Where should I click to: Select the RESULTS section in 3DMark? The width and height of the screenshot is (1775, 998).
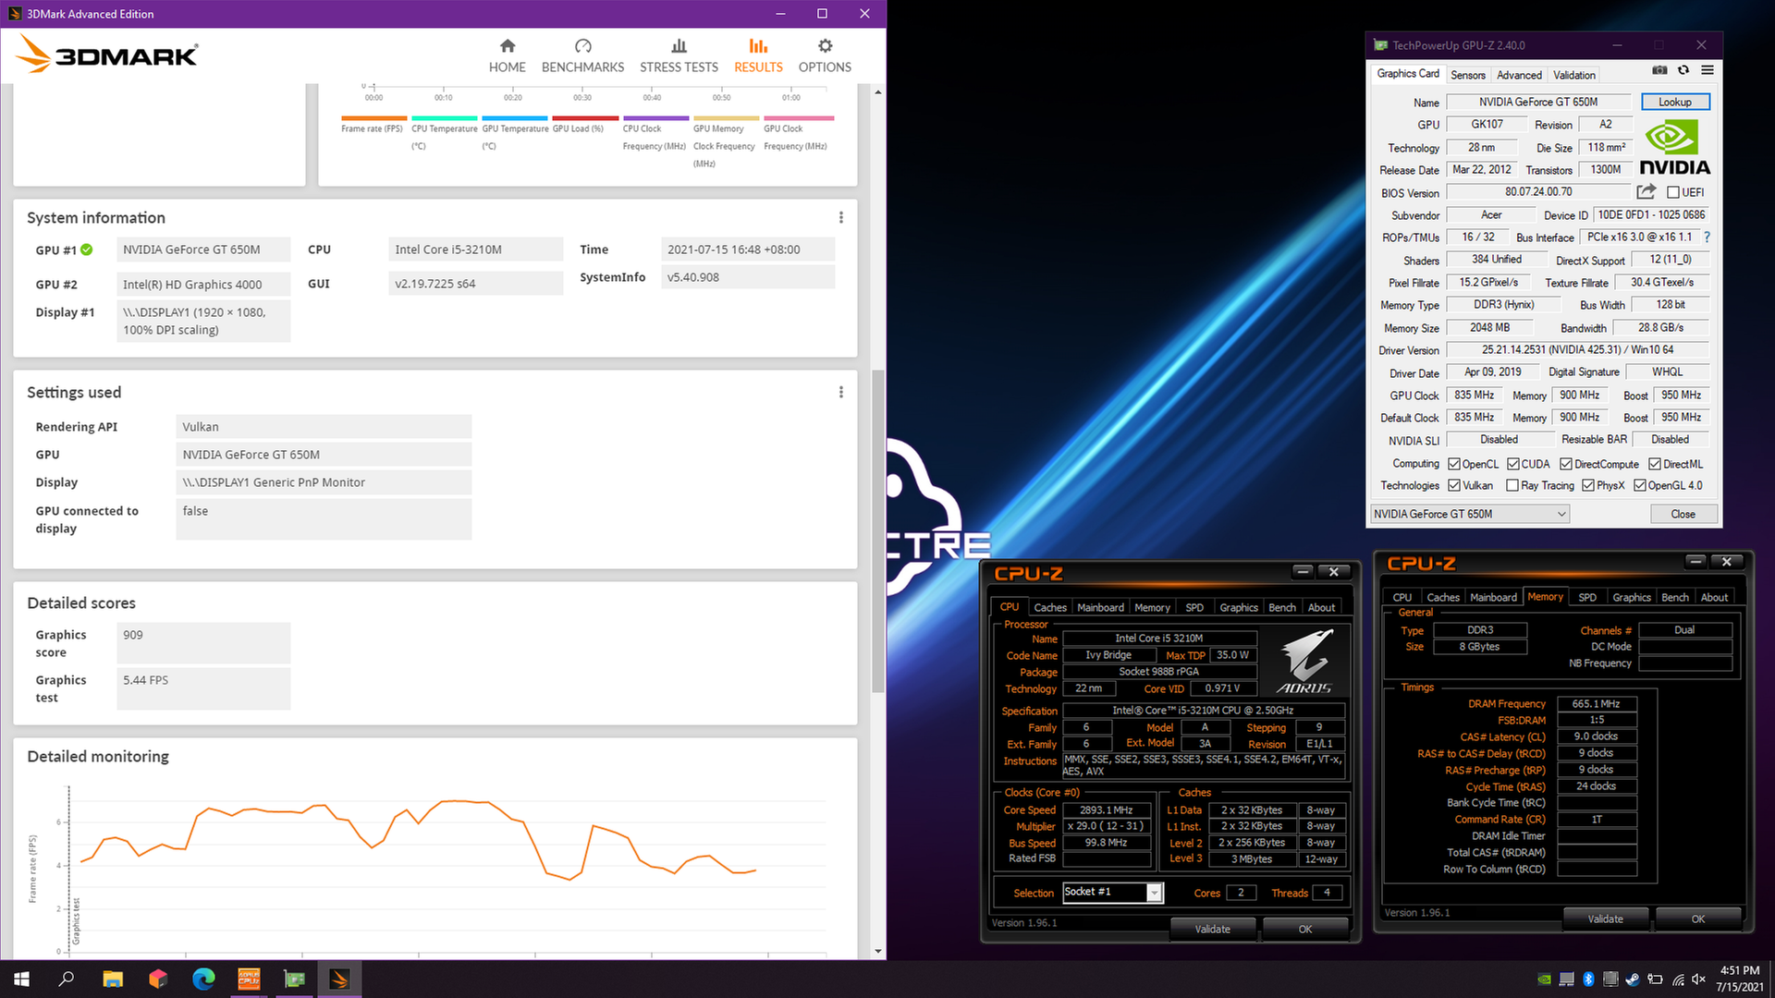758,55
